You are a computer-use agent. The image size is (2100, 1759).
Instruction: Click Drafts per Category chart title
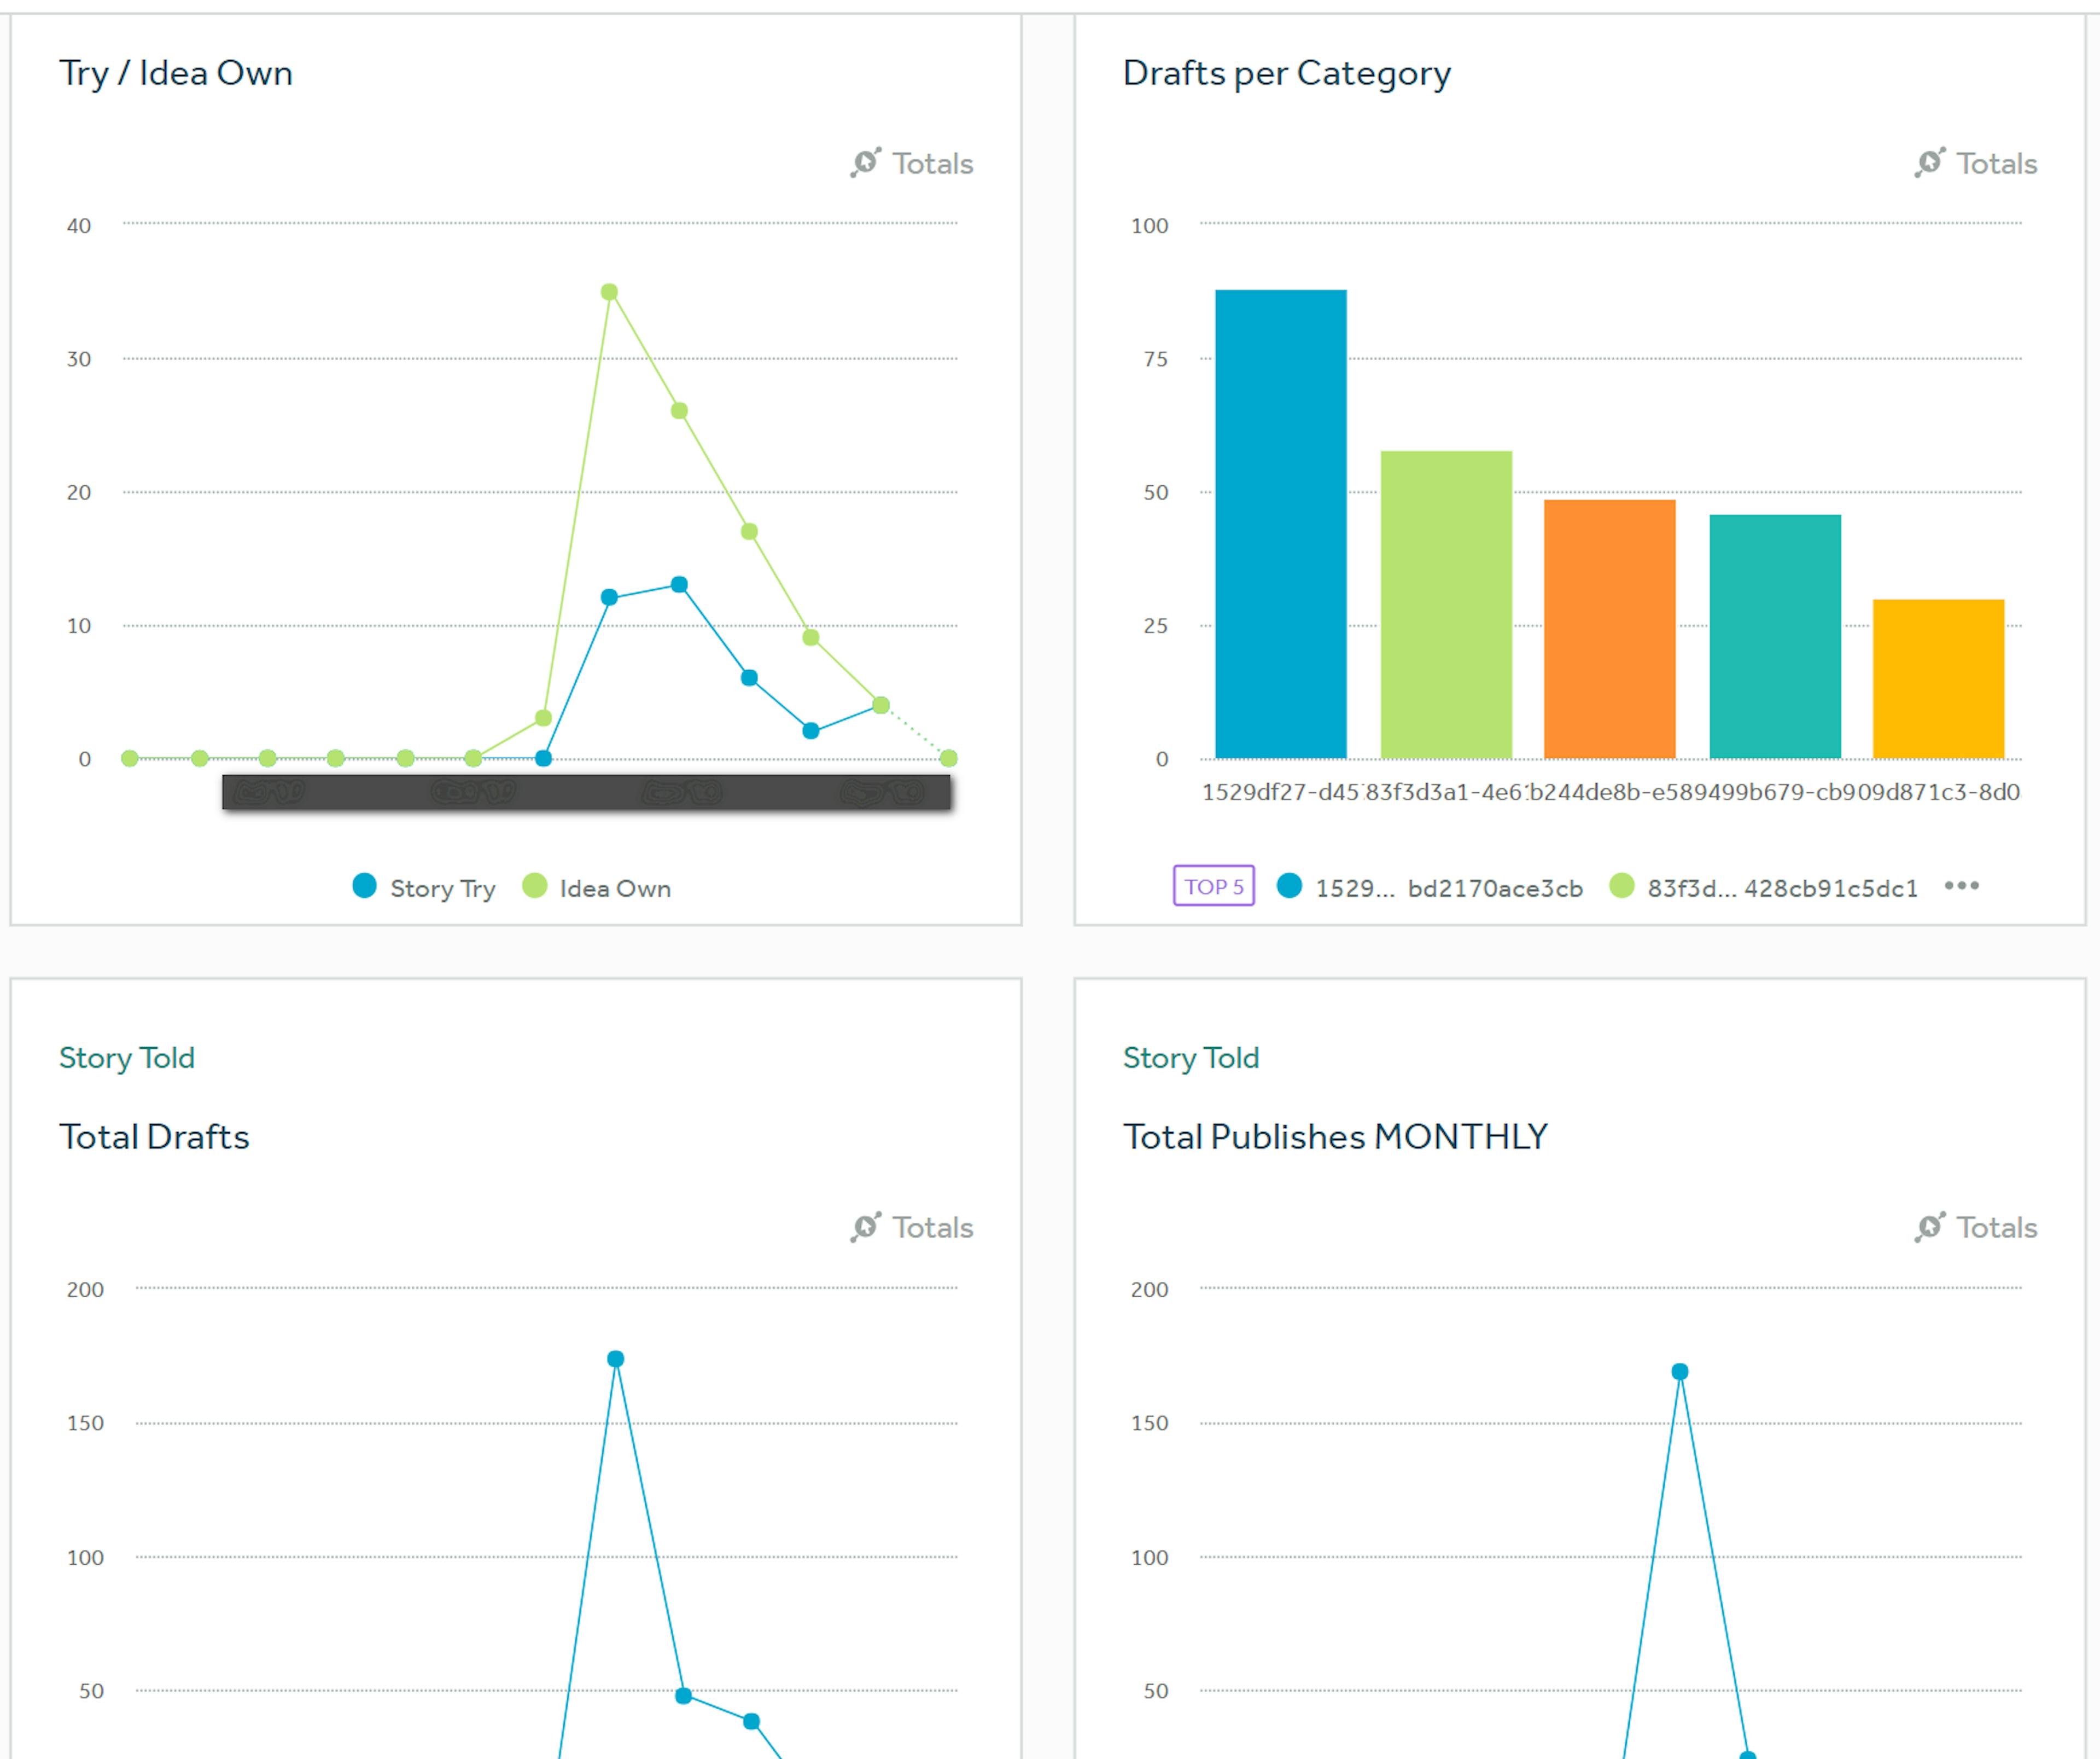tap(1287, 73)
